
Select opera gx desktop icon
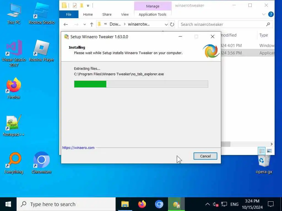click(264, 165)
